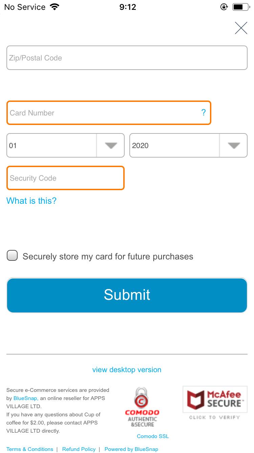Click the Powered by BlueSnap link
This screenshot has height=453, width=254.
(131, 449)
